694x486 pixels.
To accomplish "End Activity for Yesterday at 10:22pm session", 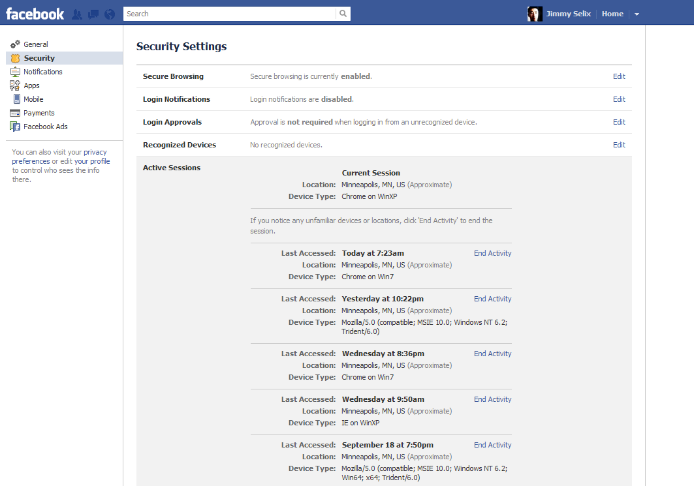I will [493, 299].
